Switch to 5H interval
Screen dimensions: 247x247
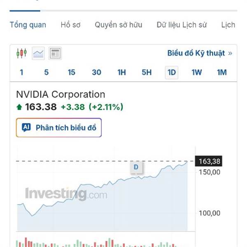147,72
